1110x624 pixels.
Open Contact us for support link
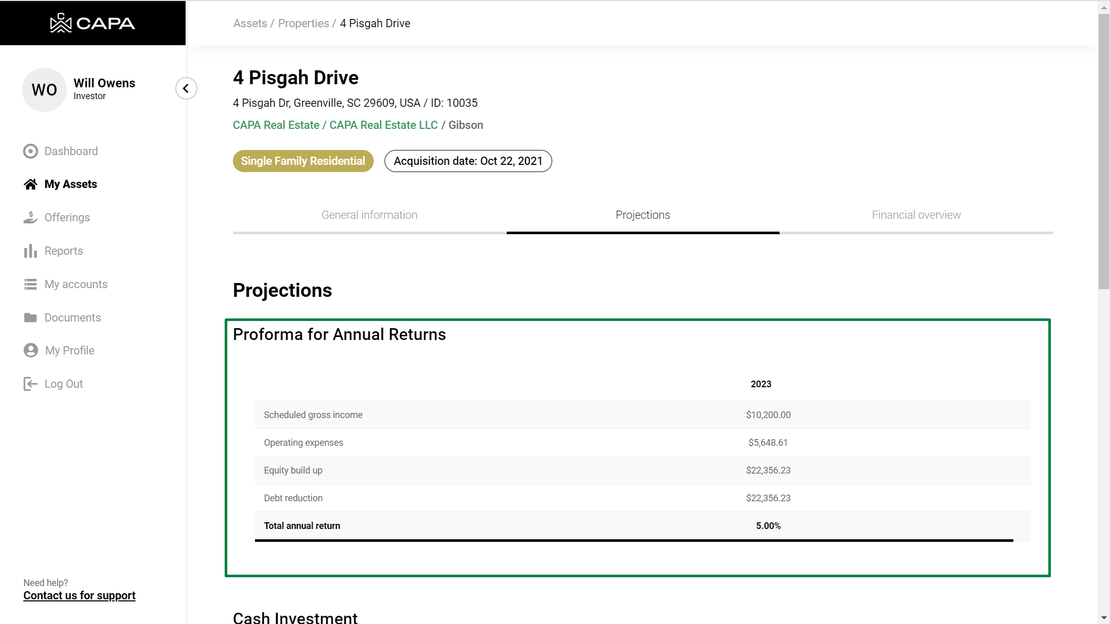point(79,596)
